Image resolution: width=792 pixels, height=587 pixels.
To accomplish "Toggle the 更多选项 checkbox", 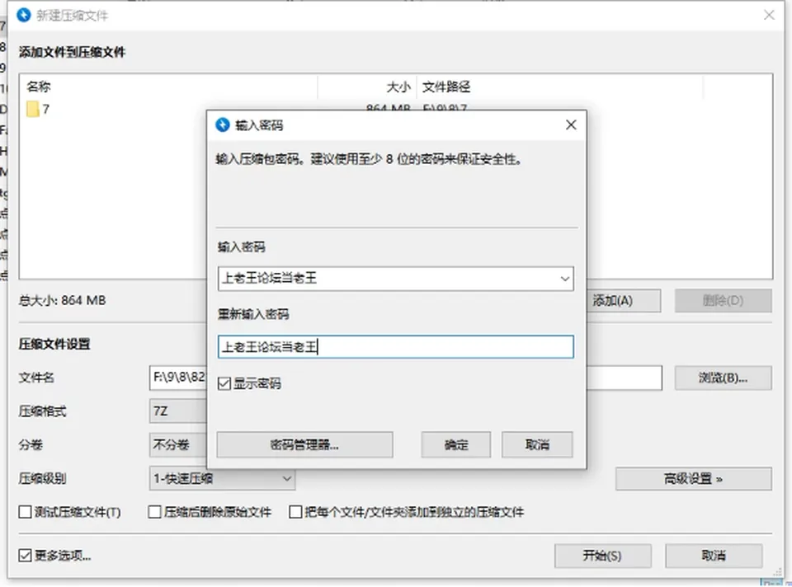I will (25, 556).
